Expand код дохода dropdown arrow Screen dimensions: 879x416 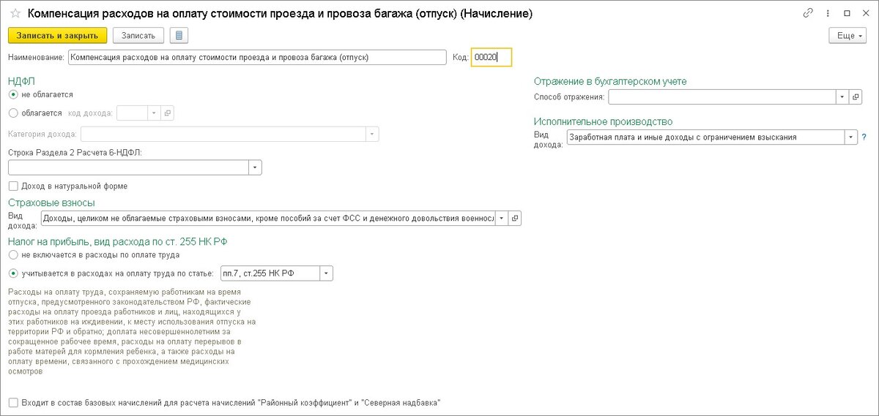[154, 113]
